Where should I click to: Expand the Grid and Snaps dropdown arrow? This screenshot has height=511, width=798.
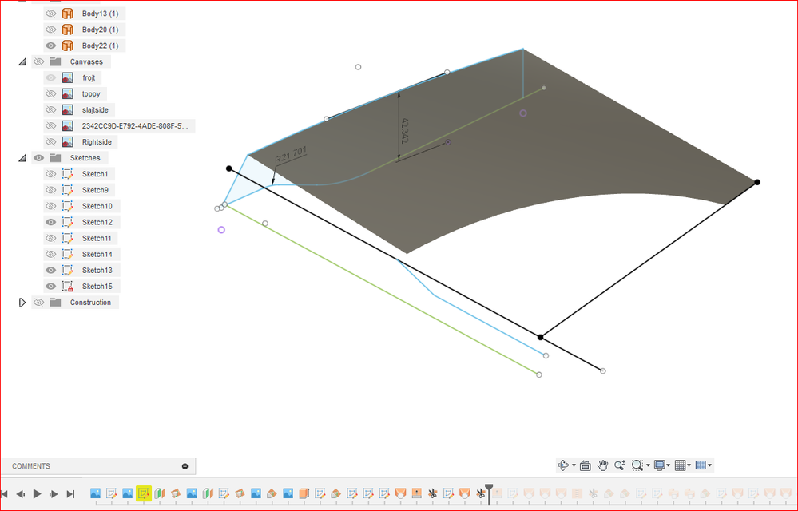point(689,465)
